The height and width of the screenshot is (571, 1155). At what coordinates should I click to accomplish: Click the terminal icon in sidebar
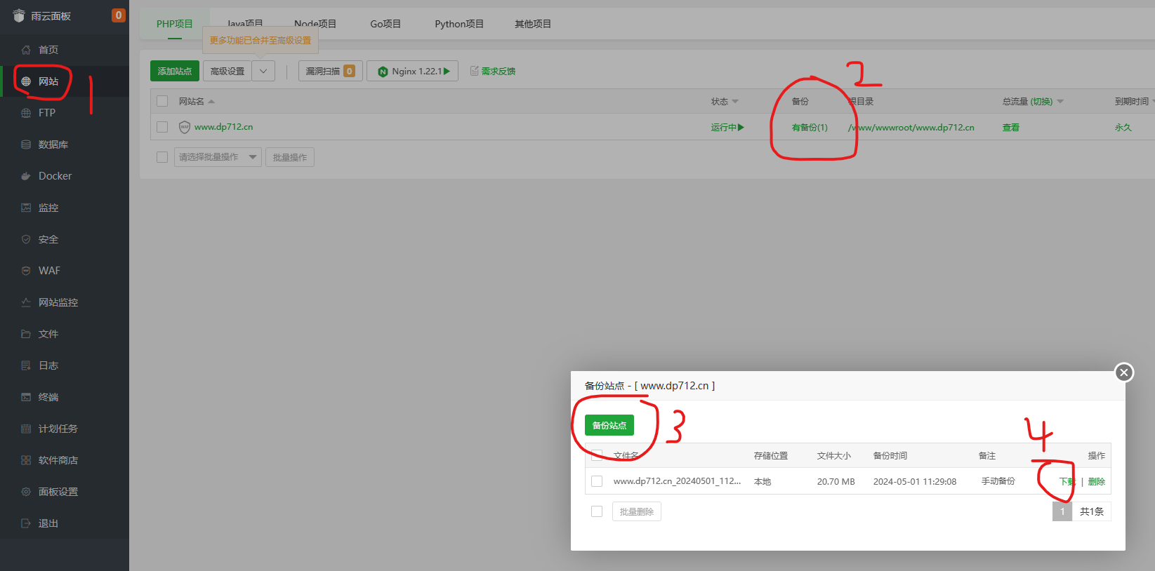(26, 397)
